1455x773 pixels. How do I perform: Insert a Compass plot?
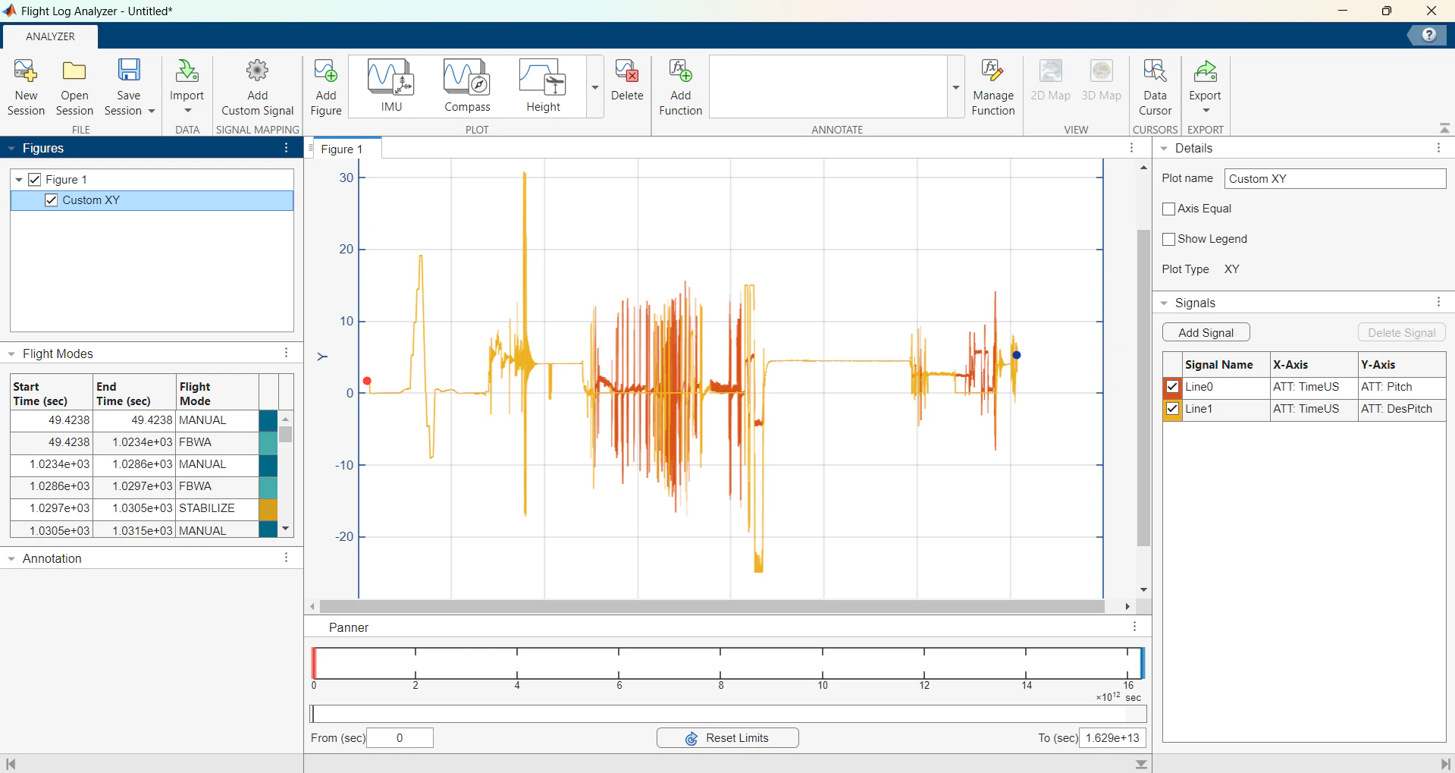coord(467,86)
